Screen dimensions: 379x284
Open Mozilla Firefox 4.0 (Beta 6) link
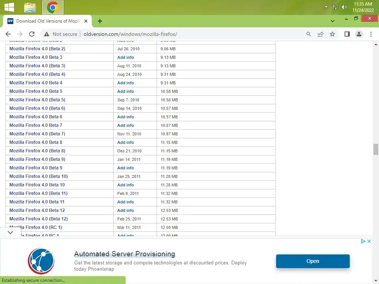37,108
